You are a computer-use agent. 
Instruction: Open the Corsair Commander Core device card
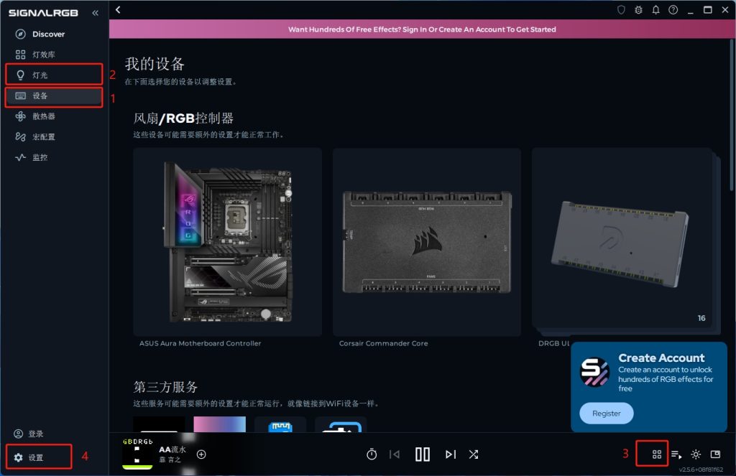(x=427, y=242)
